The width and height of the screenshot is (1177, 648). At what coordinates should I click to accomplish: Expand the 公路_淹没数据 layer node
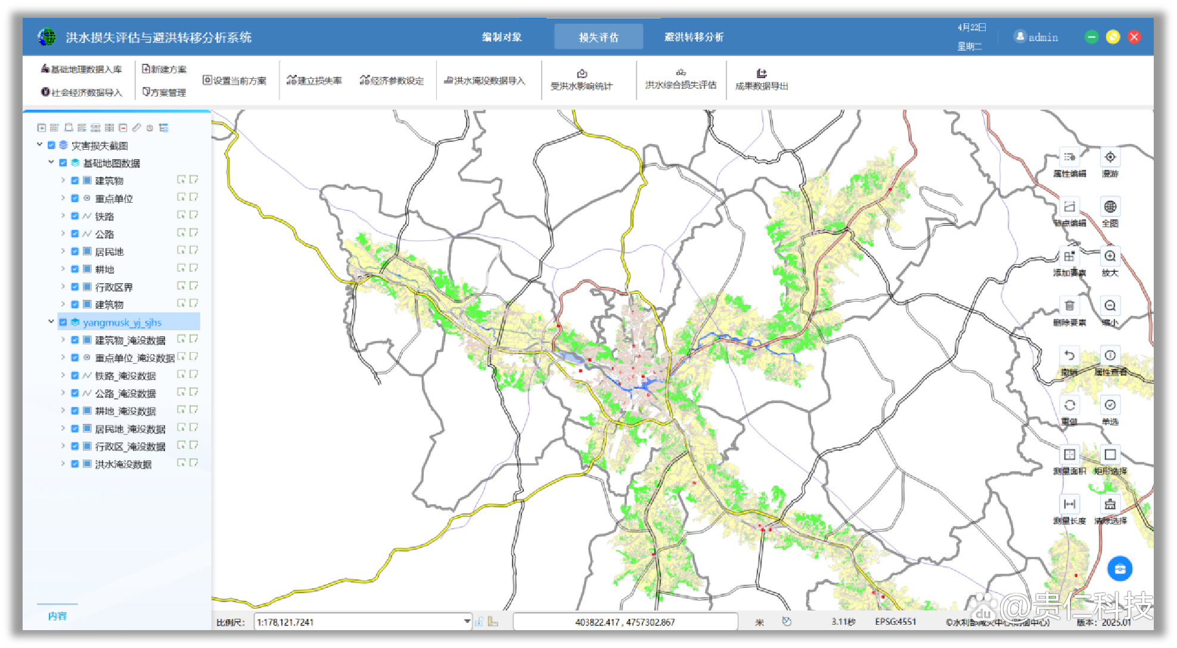coord(63,393)
